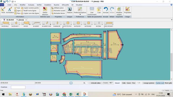Click Infobulle tailles button
Image resolution: width=173 pixels, height=97 pixels.
point(96,83)
